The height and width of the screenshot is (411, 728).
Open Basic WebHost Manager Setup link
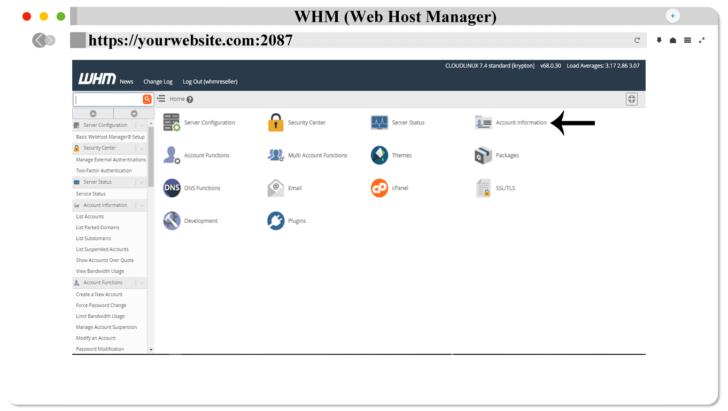[x=110, y=137]
